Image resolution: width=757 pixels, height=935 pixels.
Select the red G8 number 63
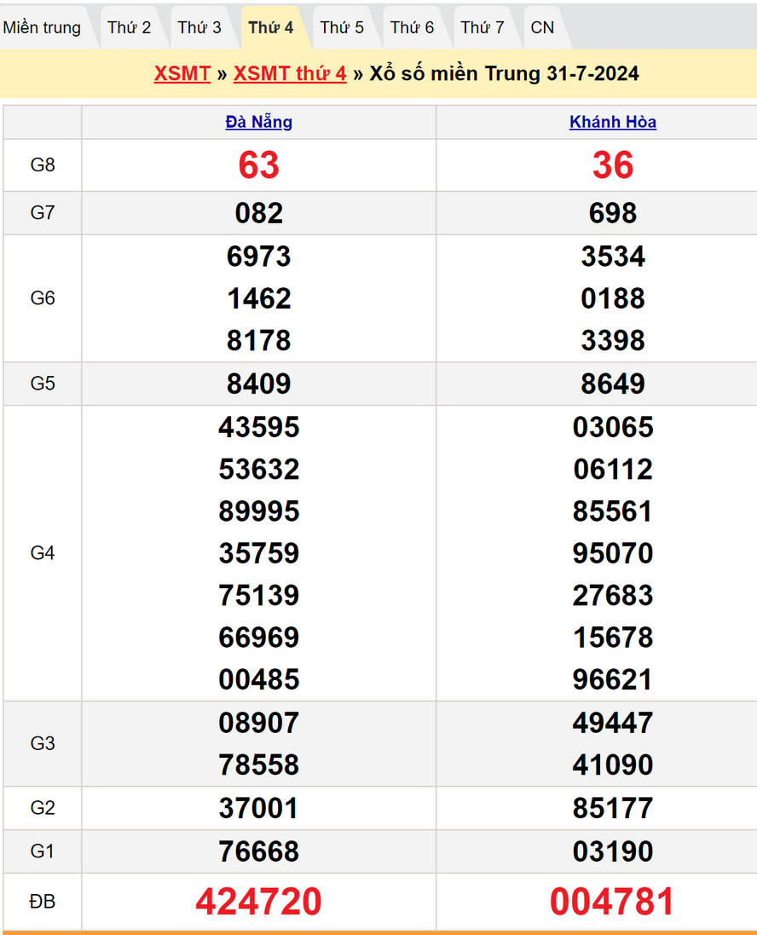259,165
